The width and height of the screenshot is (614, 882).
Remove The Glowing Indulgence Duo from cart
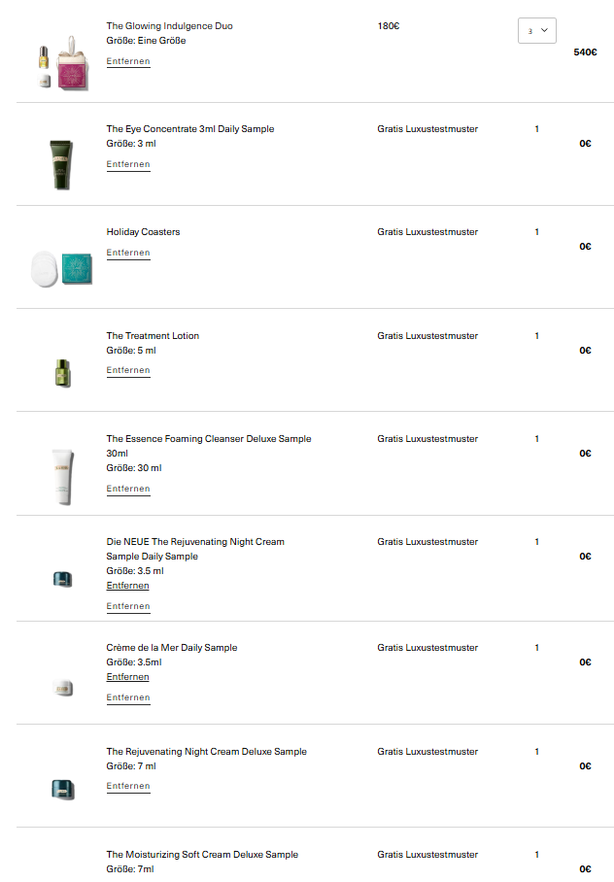click(x=128, y=61)
